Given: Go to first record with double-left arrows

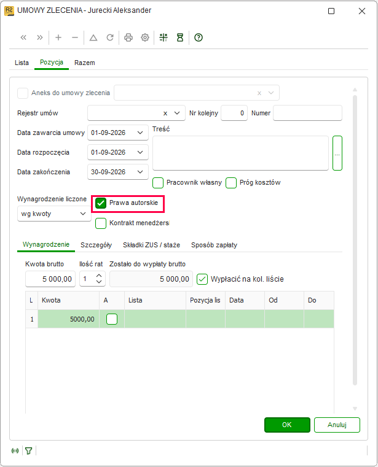Looking at the screenshot, I should (23, 37).
